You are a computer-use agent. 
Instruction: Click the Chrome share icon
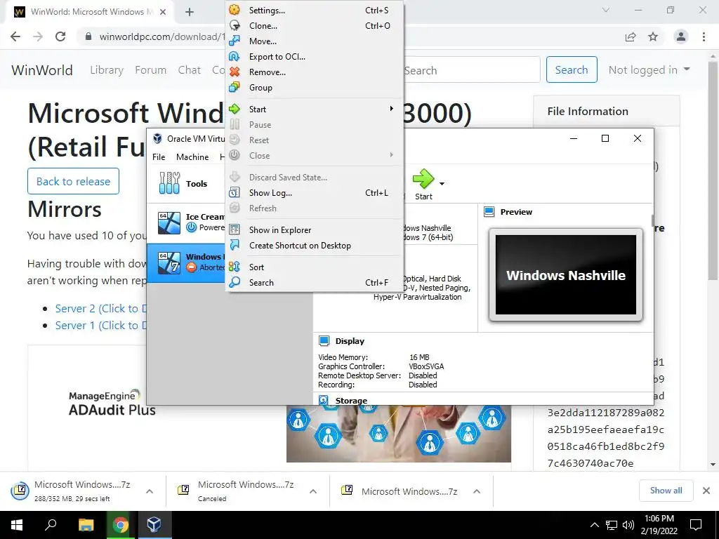point(631,36)
